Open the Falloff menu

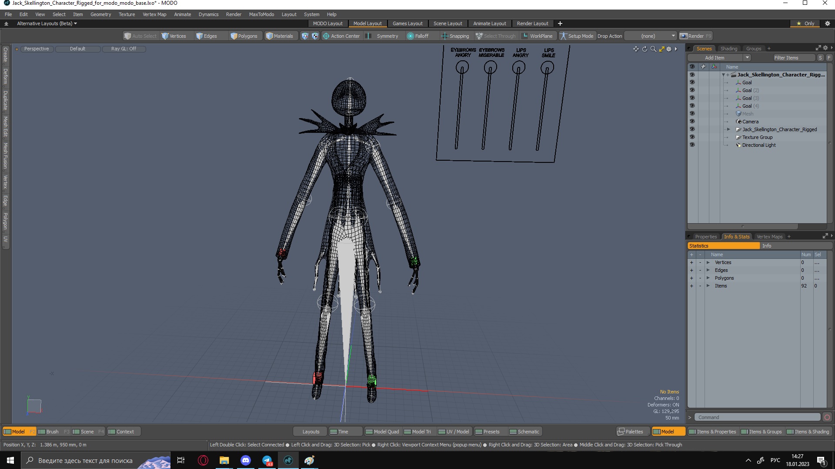[x=418, y=36]
